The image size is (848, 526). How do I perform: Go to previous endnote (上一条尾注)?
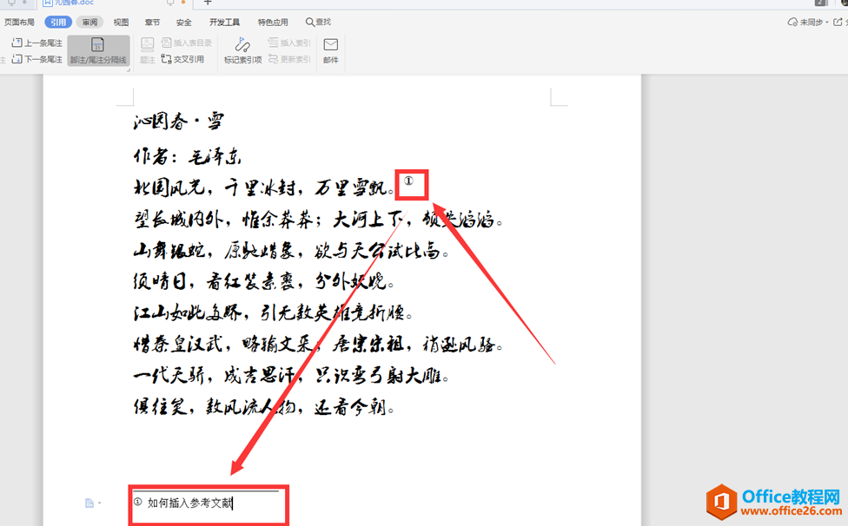(36, 43)
